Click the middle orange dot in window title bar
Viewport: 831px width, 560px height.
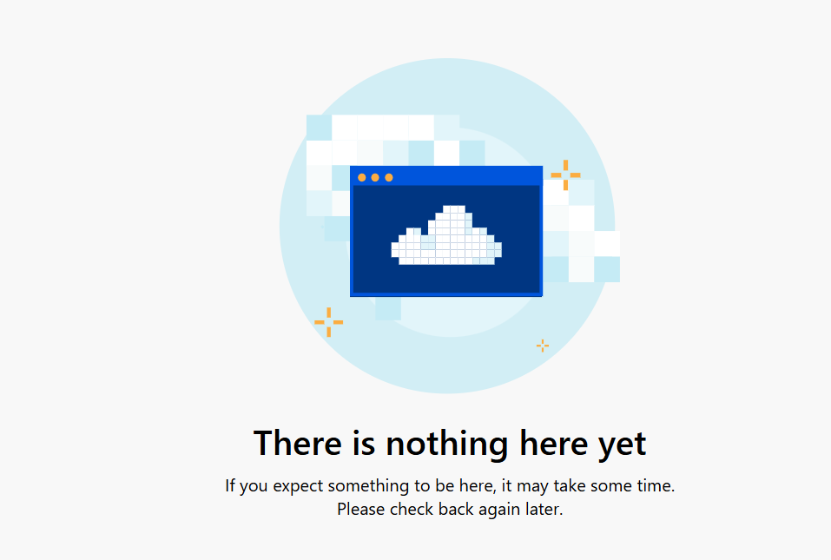375,177
